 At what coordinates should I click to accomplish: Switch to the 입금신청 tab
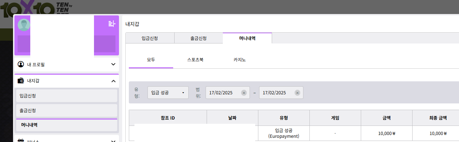coord(150,38)
